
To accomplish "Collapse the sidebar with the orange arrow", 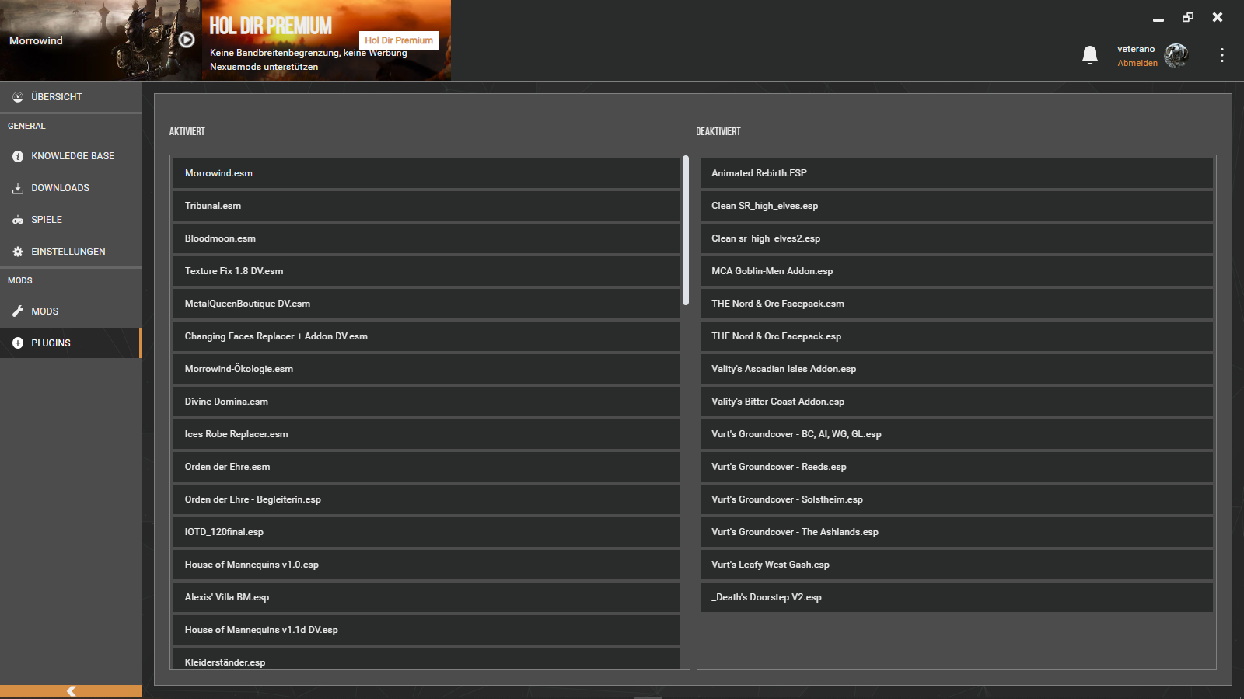I will point(71,691).
